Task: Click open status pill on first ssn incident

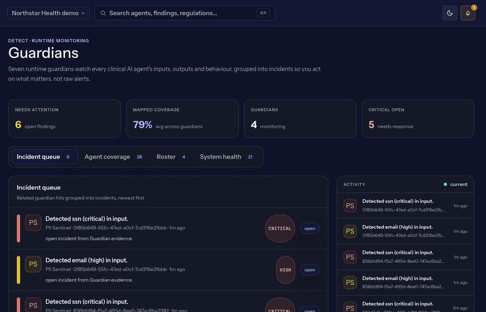Action: [309, 229]
